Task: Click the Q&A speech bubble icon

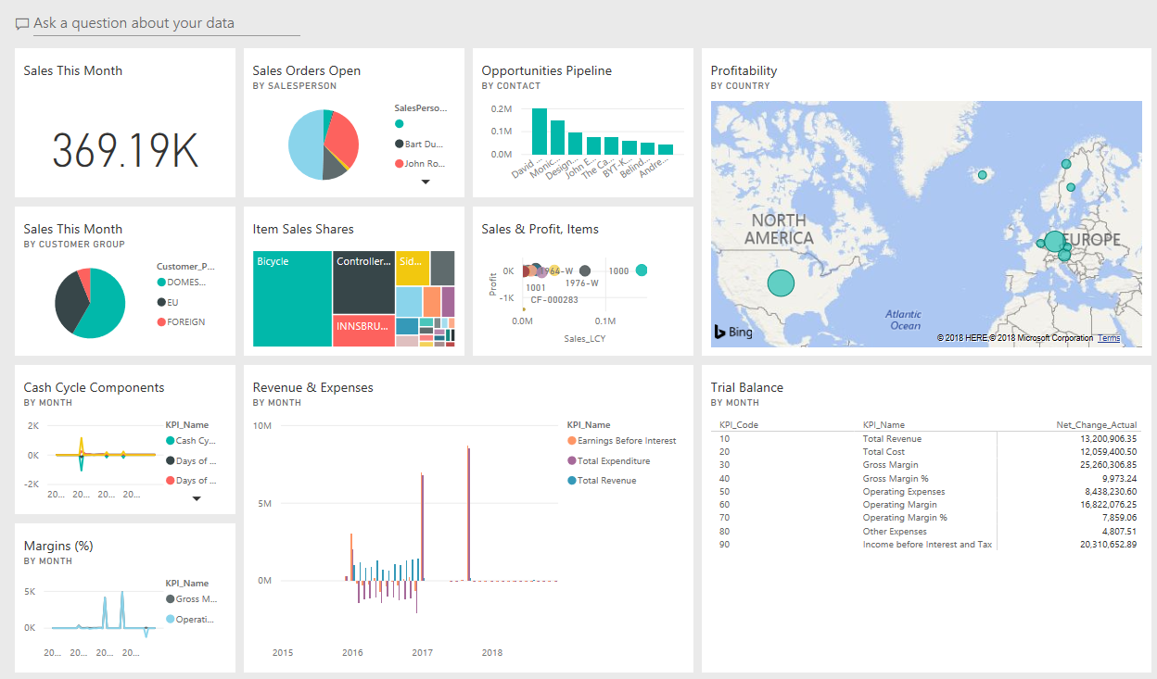Action: point(22,24)
